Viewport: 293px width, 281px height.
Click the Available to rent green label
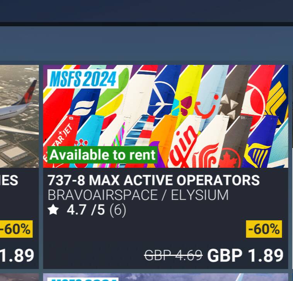tap(102, 155)
